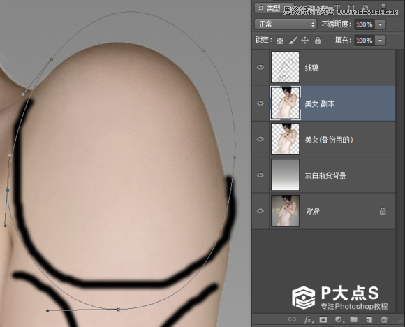405x327 pixels.
Task: Select the 线稿 layer thumbnail
Action: point(285,67)
